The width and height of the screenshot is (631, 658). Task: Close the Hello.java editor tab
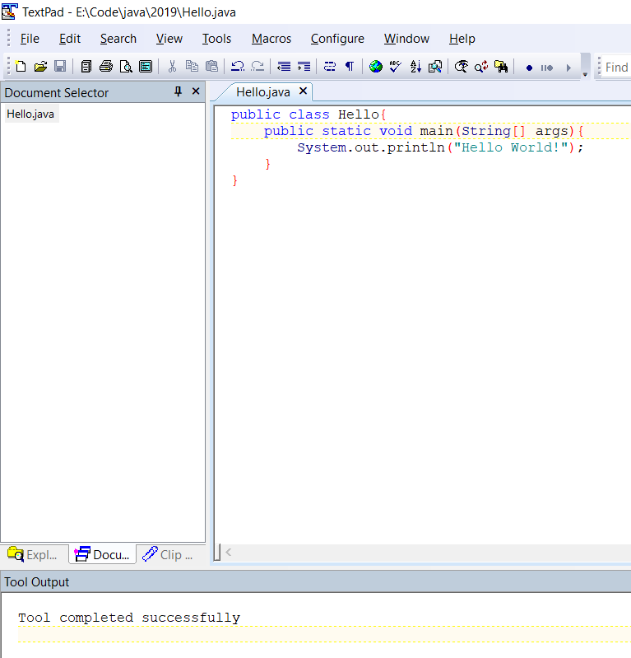tap(303, 91)
